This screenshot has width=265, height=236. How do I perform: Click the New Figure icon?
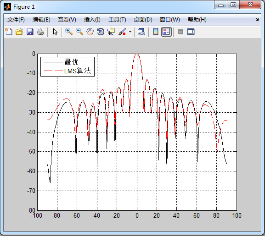point(9,32)
